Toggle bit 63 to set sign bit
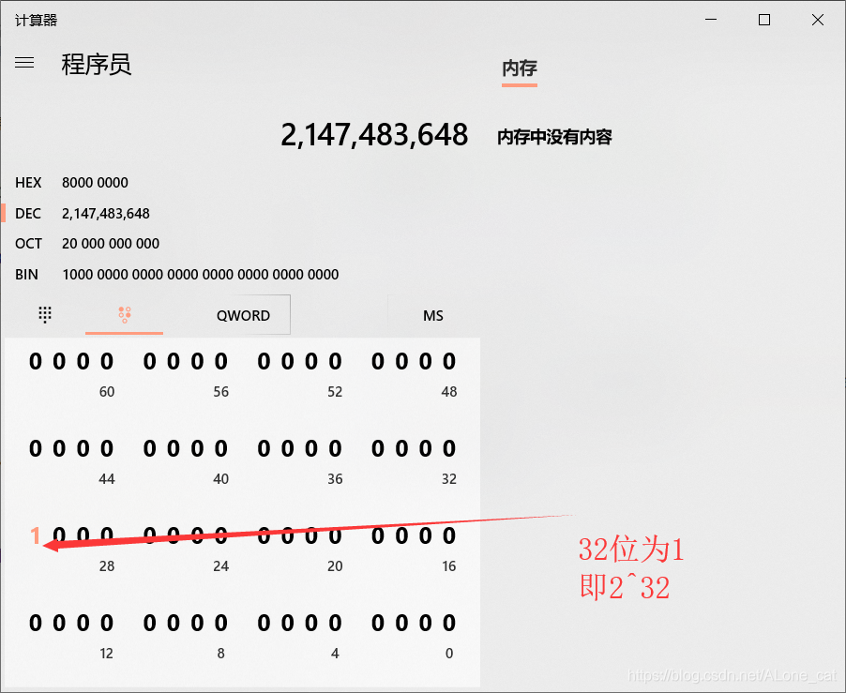 (x=36, y=361)
